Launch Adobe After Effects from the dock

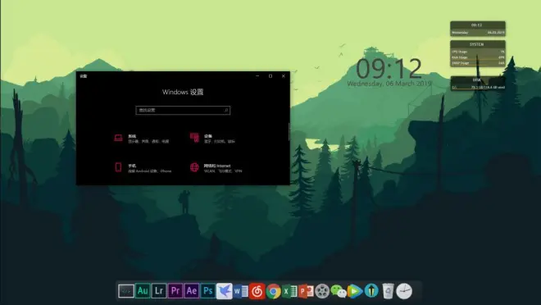tap(192, 291)
